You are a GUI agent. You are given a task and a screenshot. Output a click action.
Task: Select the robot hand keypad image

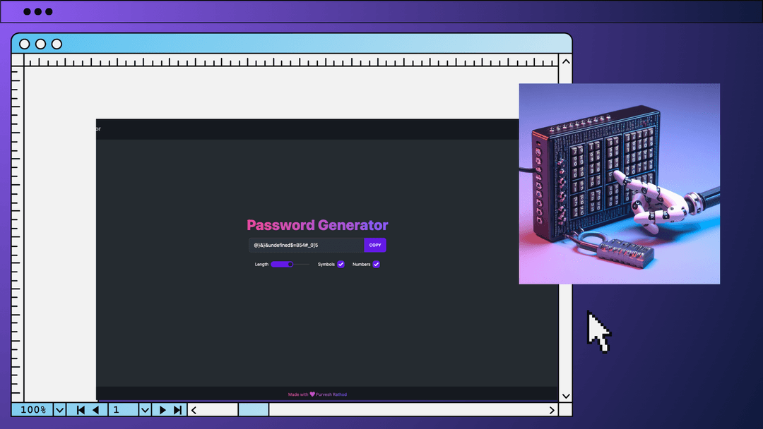[x=619, y=183]
